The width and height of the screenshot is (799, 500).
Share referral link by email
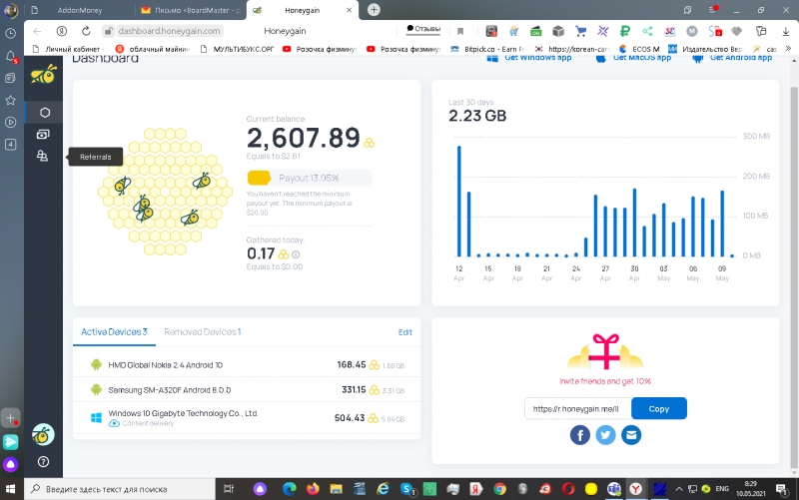tap(631, 435)
